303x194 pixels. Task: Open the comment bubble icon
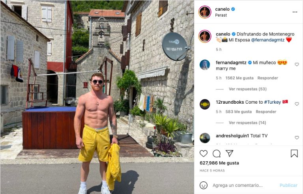point(217,154)
